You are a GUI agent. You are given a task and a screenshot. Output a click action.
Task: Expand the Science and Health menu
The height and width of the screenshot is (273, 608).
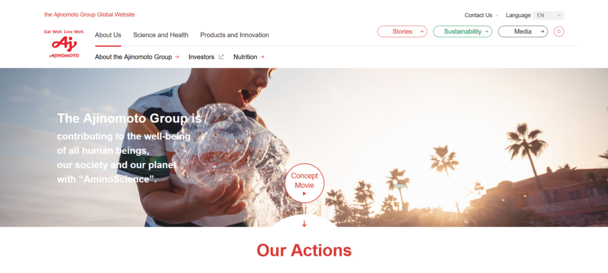point(160,35)
